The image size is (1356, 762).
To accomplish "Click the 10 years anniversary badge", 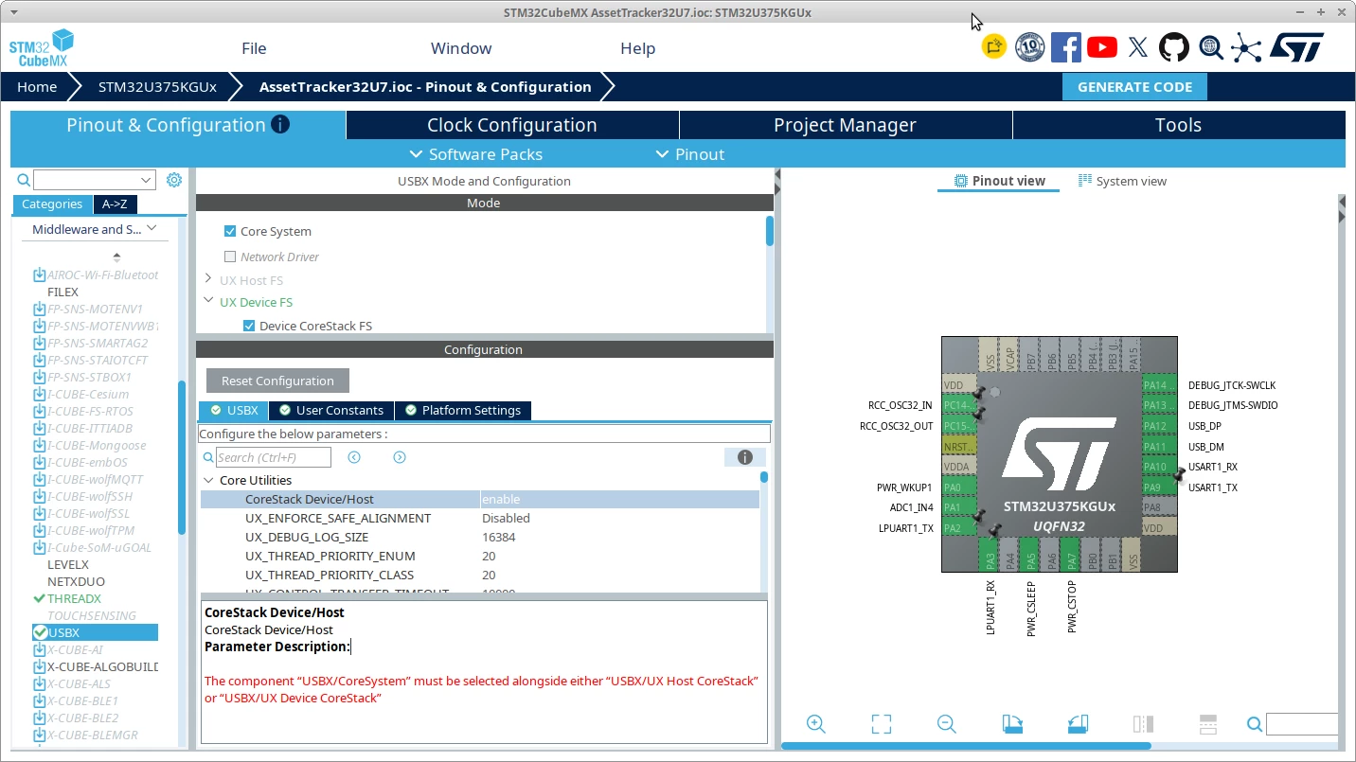I will tap(1030, 47).
